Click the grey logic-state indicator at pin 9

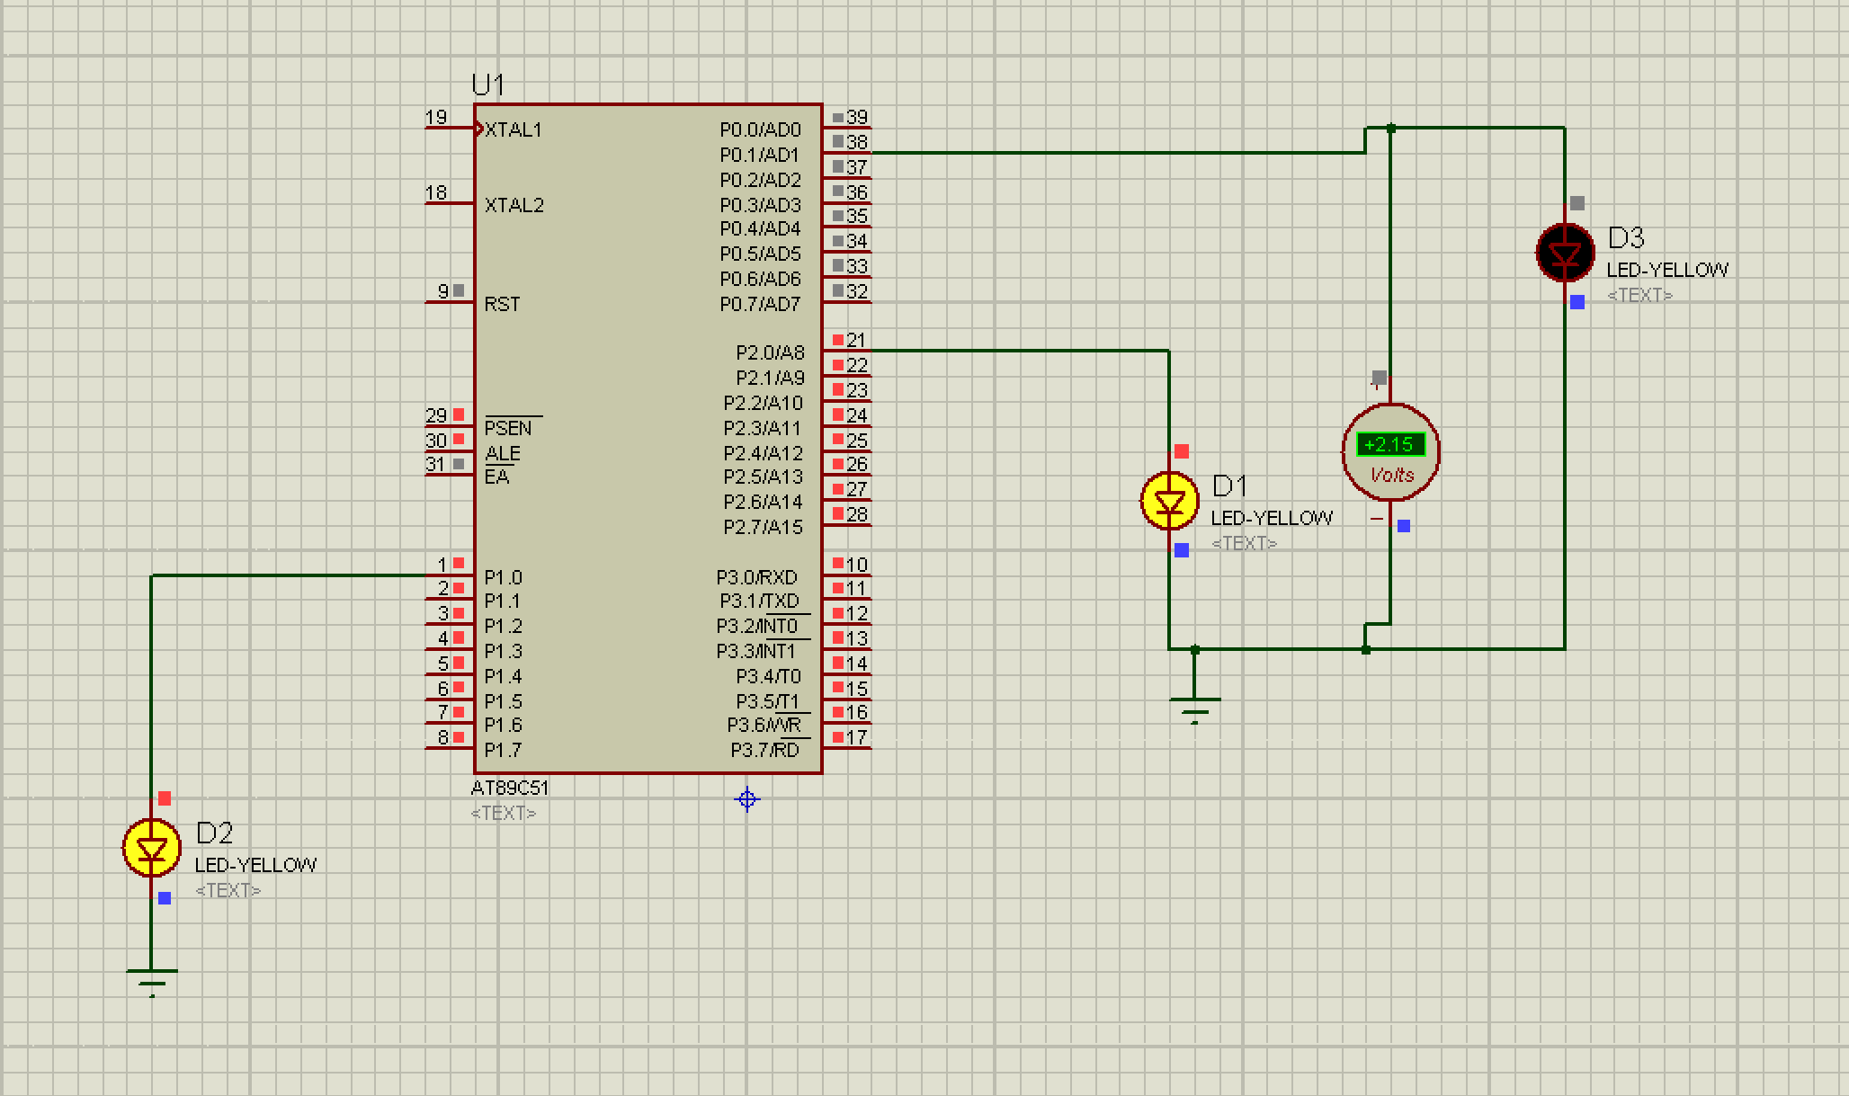(459, 290)
